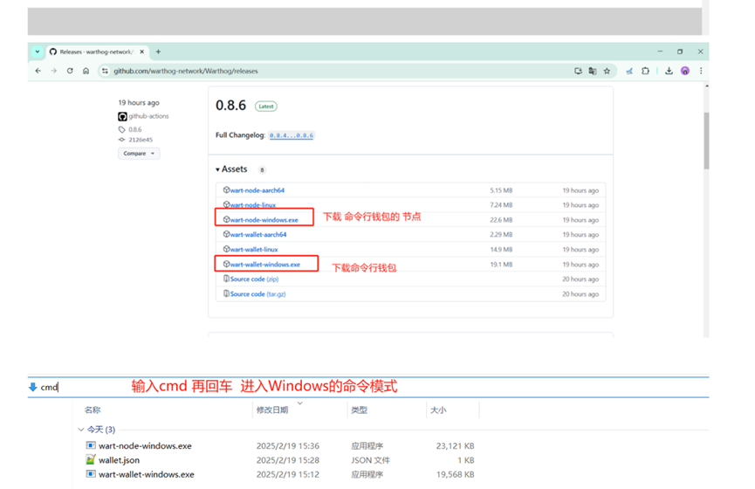Select wart-node-windows.exe in file list

click(x=145, y=445)
